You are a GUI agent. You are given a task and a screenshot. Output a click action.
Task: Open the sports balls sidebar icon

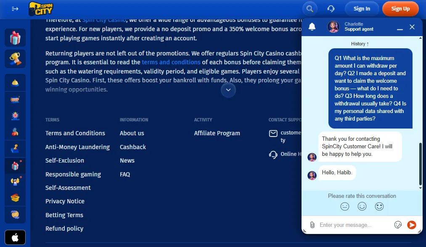(x=15, y=132)
